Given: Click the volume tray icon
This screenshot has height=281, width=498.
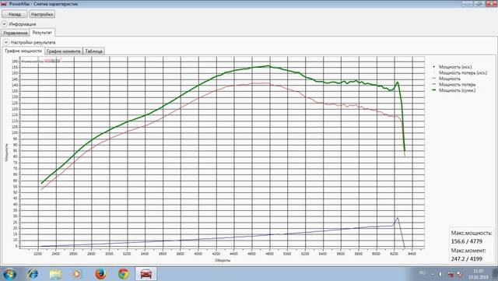Looking at the screenshot, I should [x=440, y=274].
